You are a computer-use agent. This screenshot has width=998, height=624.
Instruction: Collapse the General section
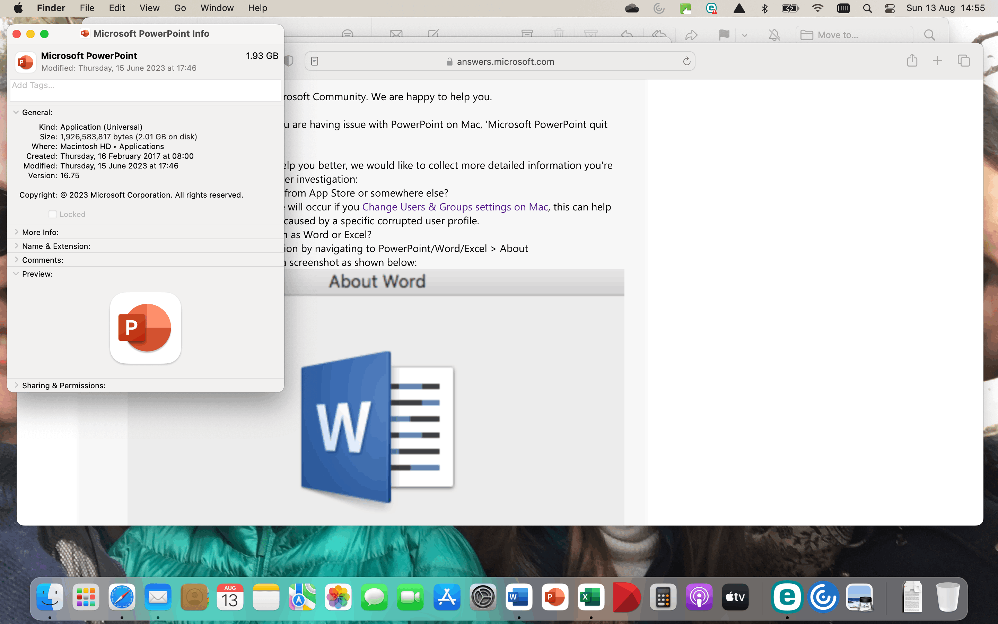(16, 112)
